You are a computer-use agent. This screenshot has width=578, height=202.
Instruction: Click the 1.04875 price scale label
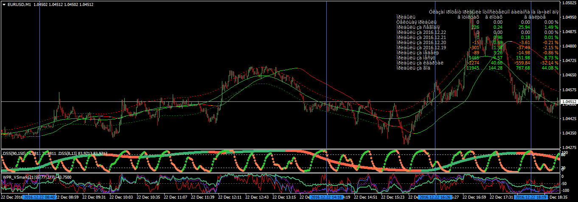click(x=570, y=31)
